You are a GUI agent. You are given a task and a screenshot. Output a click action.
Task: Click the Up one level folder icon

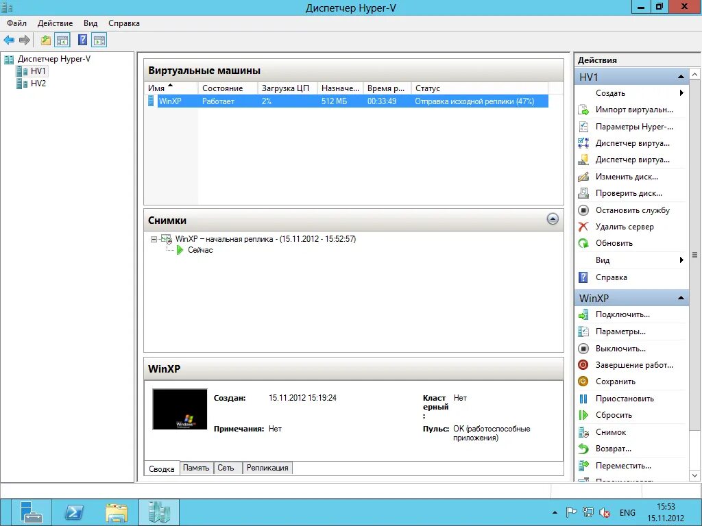click(46, 40)
